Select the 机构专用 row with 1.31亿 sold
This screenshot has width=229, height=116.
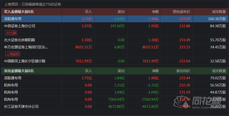[x=11, y=85]
